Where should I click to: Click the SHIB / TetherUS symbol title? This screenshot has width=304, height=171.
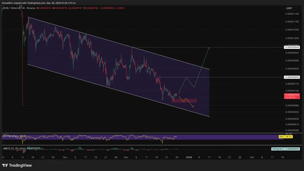click(x=11, y=8)
